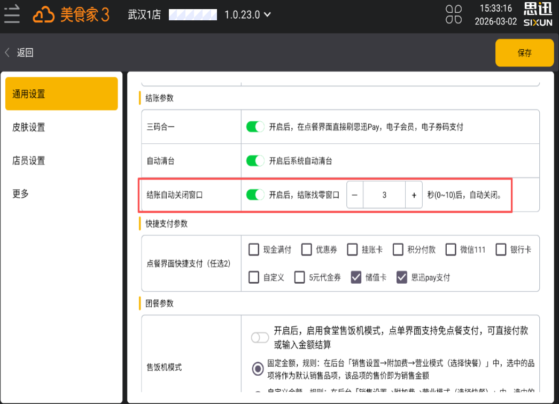Open the 店员设置 section
The height and width of the screenshot is (404, 559).
(29, 160)
